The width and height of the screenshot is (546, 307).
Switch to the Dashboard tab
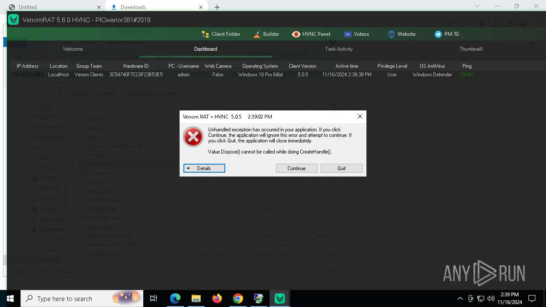[206, 49]
